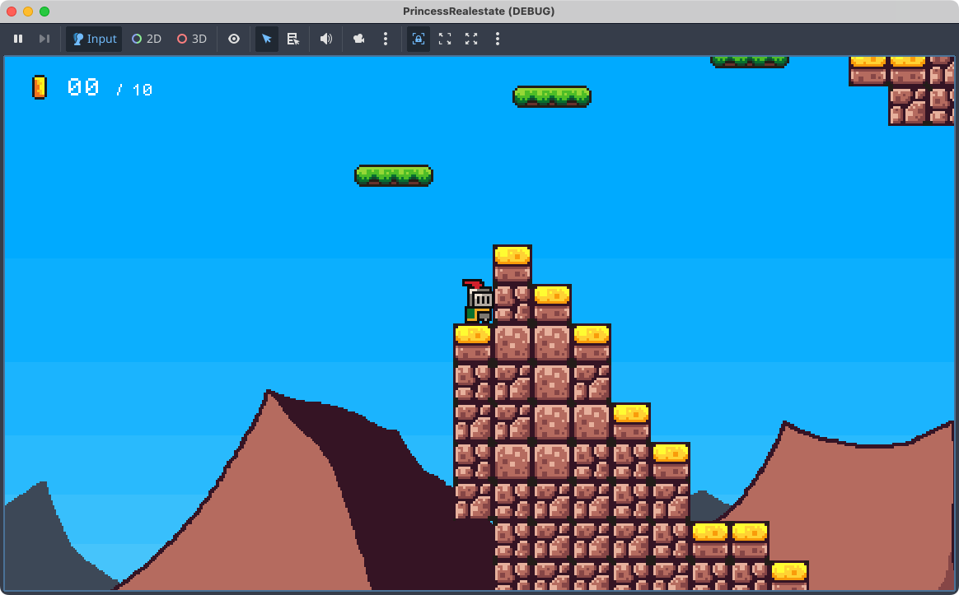Pause the running game
The width and height of the screenshot is (959, 595).
point(18,39)
